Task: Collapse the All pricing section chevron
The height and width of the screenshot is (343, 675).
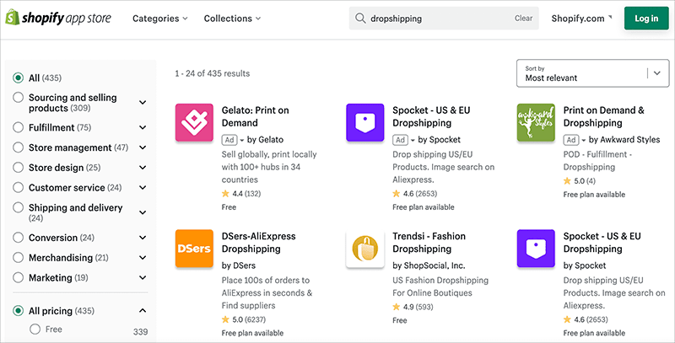Action: click(143, 311)
